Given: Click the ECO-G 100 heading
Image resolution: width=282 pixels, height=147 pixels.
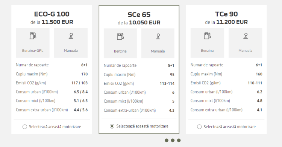Looking at the screenshot, I should tap(52, 14).
